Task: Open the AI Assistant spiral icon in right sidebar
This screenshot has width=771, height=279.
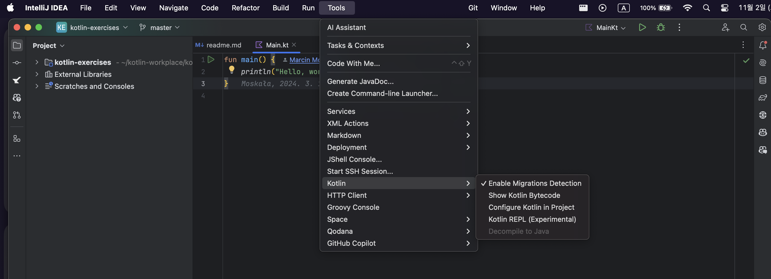Action: (763, 62)
